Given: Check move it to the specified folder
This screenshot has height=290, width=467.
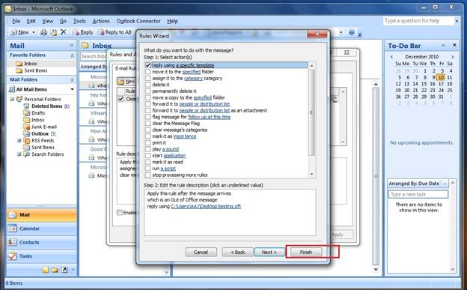Looking at the screenshot, I should (x=147, y=72).
